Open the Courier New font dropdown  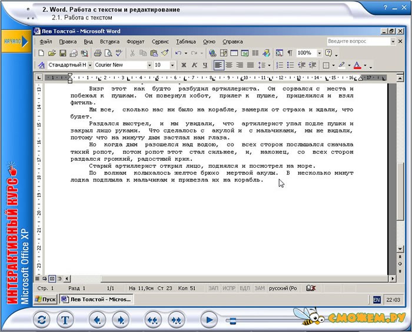tap(149, 65)
